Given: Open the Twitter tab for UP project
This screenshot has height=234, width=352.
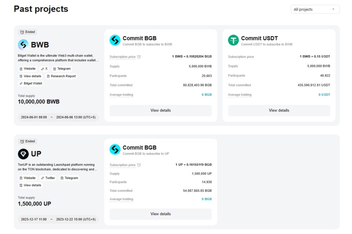Looking at the screenshot, I should [48, 178].
